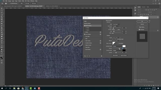Open Chrome from the taskbar
Image resolution: width=161 pixels, height=90 pixels.
(x=23, y=88)
